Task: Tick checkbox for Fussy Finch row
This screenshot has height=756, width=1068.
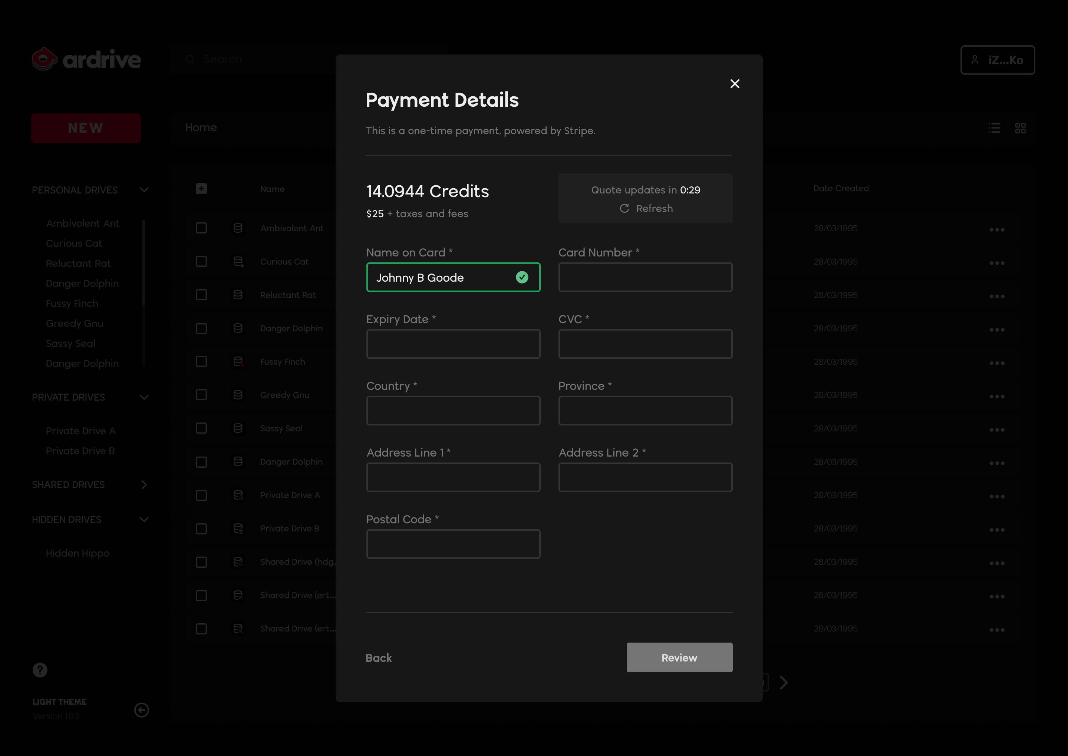Action: (201, 362)
